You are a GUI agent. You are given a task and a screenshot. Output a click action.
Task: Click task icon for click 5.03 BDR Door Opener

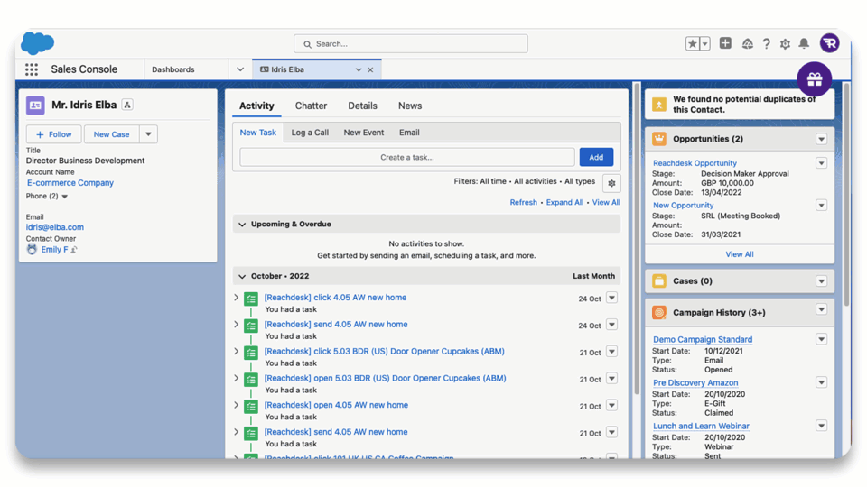[x=251, y=353]
